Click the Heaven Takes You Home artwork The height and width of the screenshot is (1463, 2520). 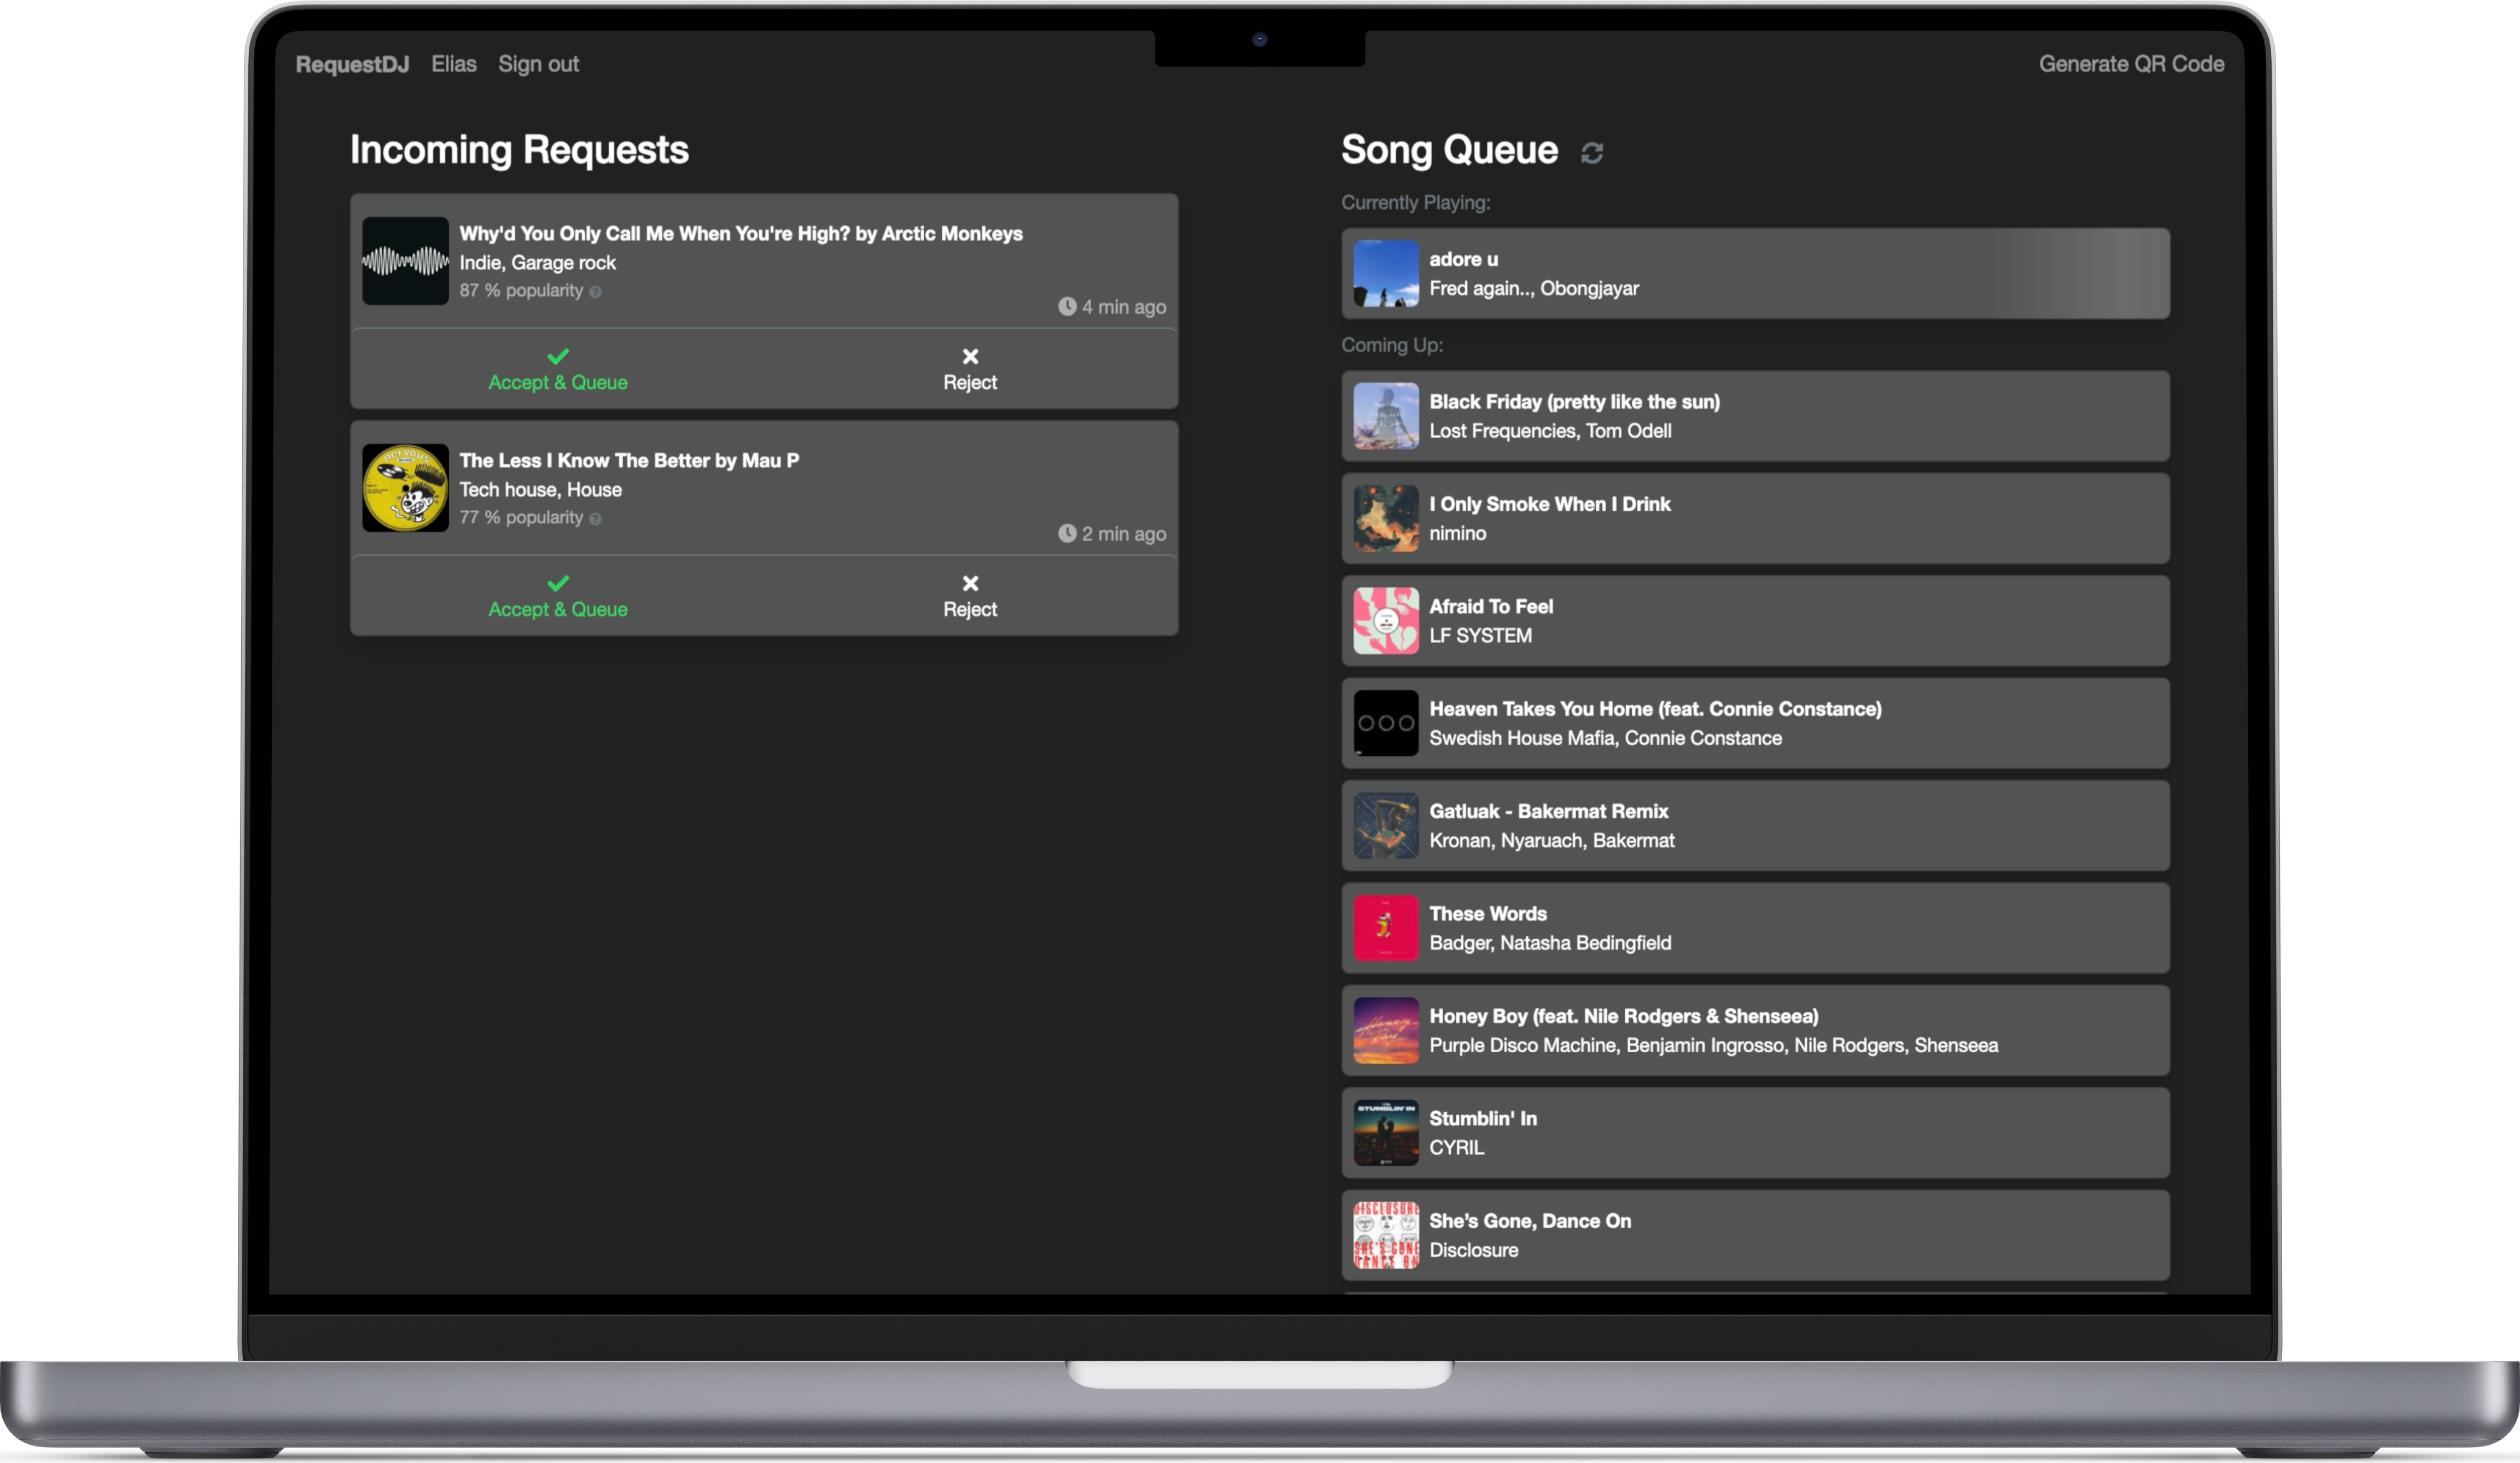(x=1386, y=723)
